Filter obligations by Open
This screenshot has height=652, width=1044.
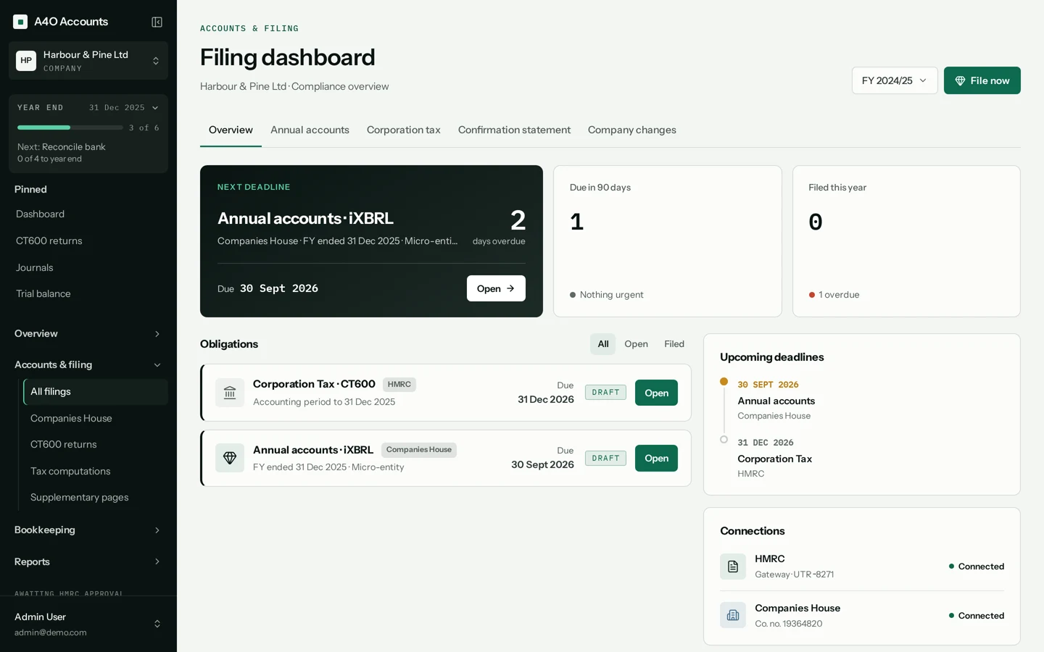(x=636, y=344)
